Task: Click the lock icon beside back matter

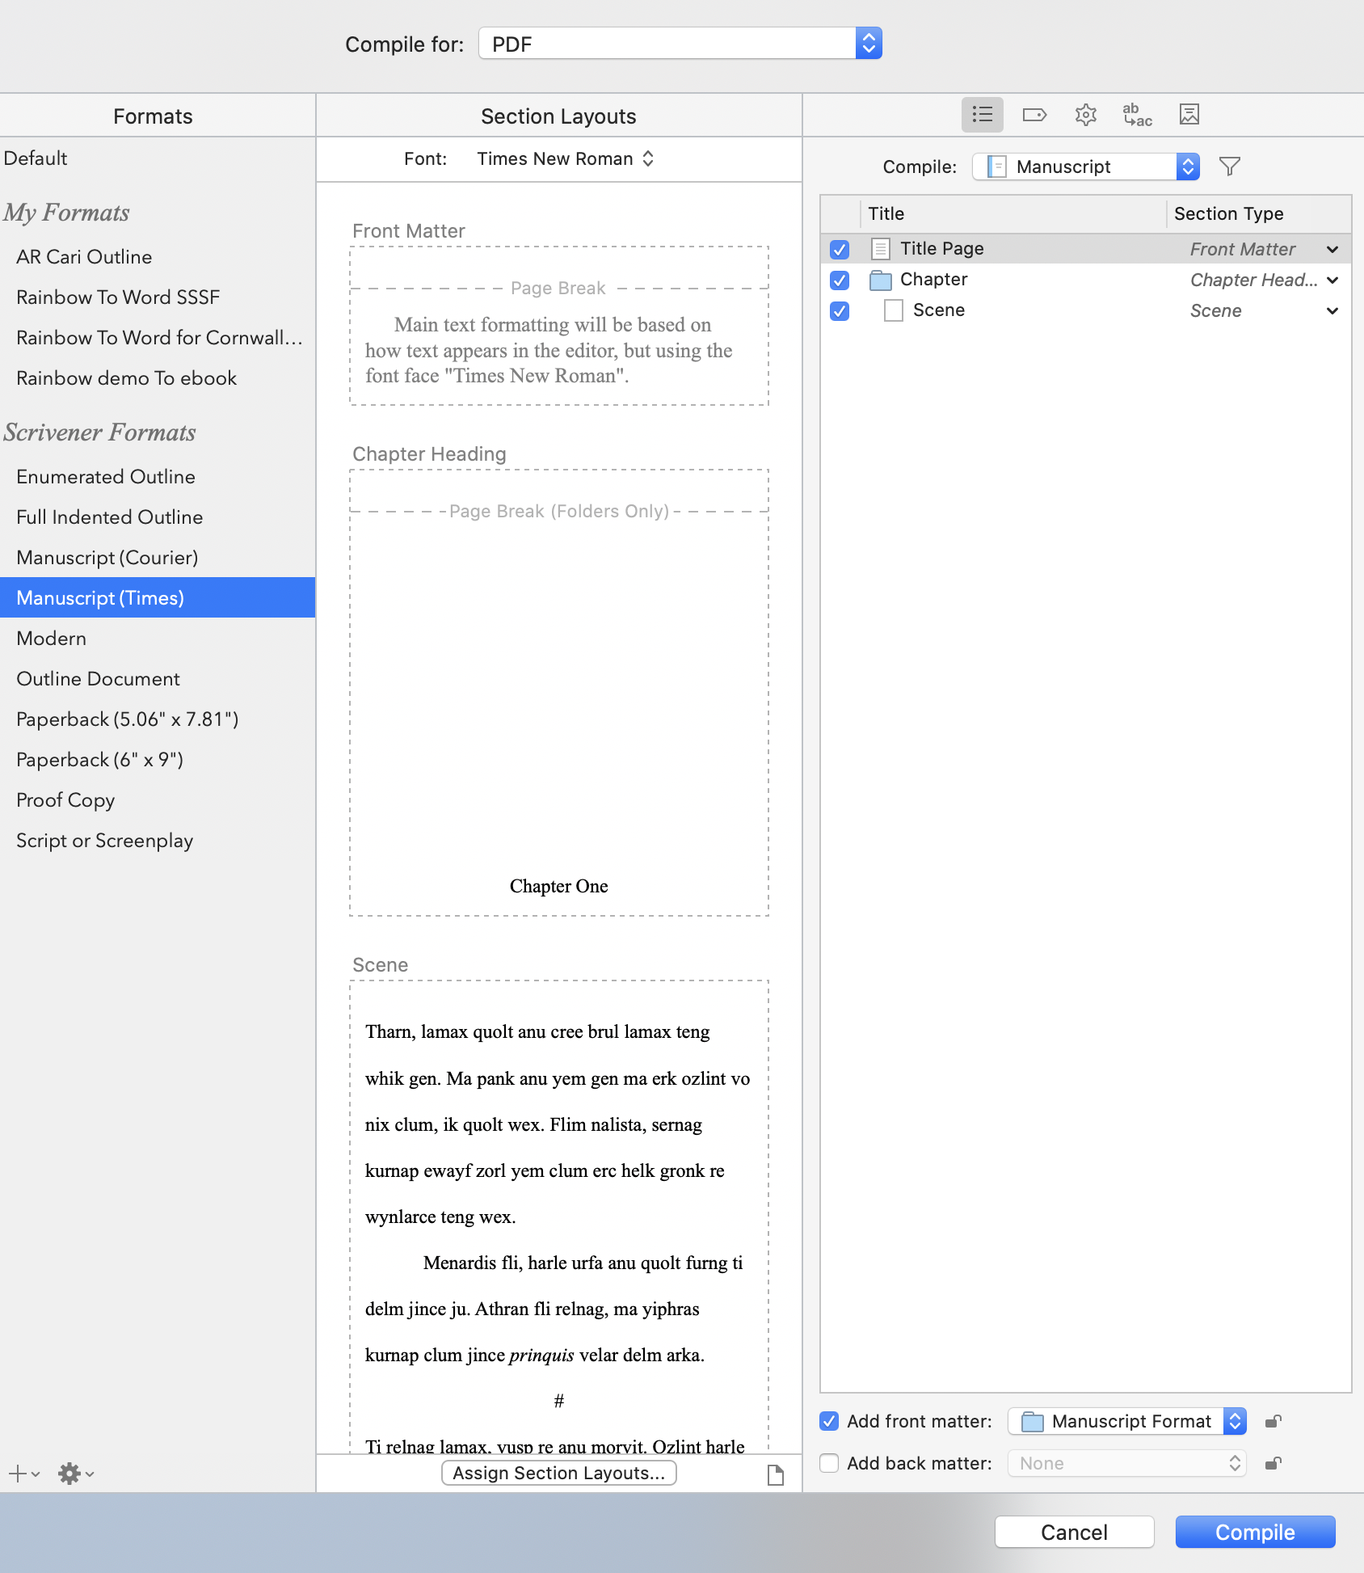Action: (x=1273, y=1463)
